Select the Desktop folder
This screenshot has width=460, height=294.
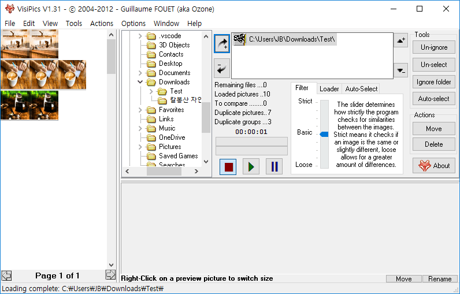pyautogui.click(x=164, y=64)
